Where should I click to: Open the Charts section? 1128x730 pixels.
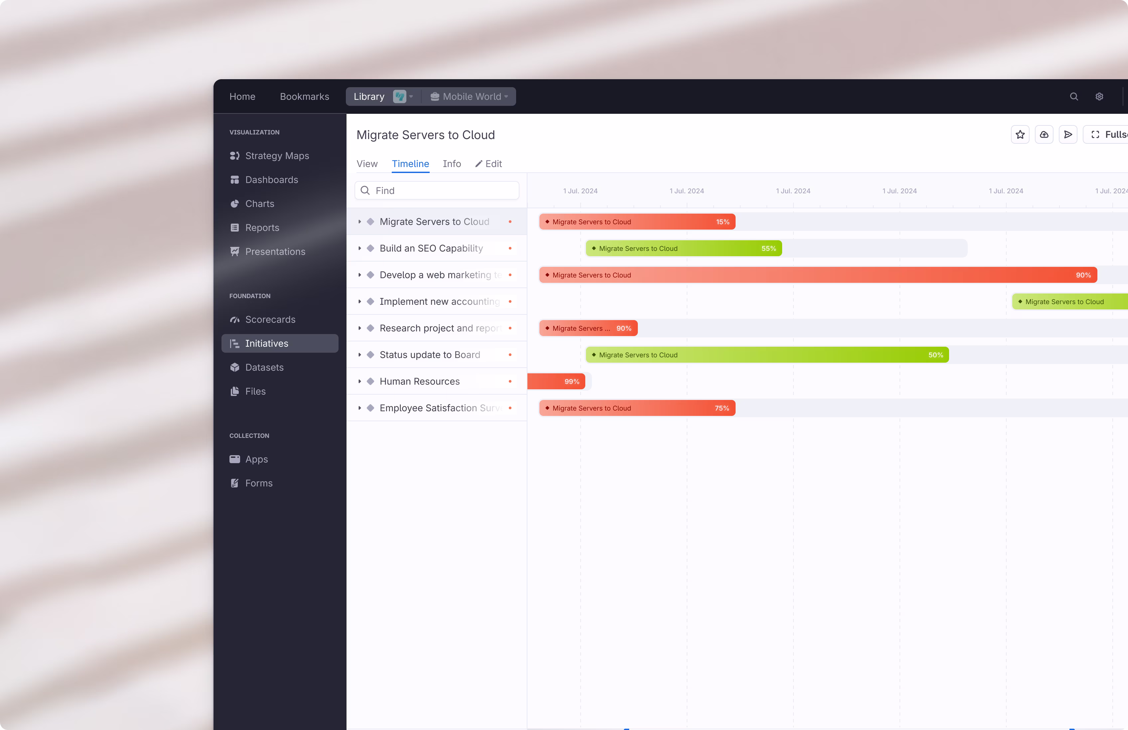[x=260, y=204]
